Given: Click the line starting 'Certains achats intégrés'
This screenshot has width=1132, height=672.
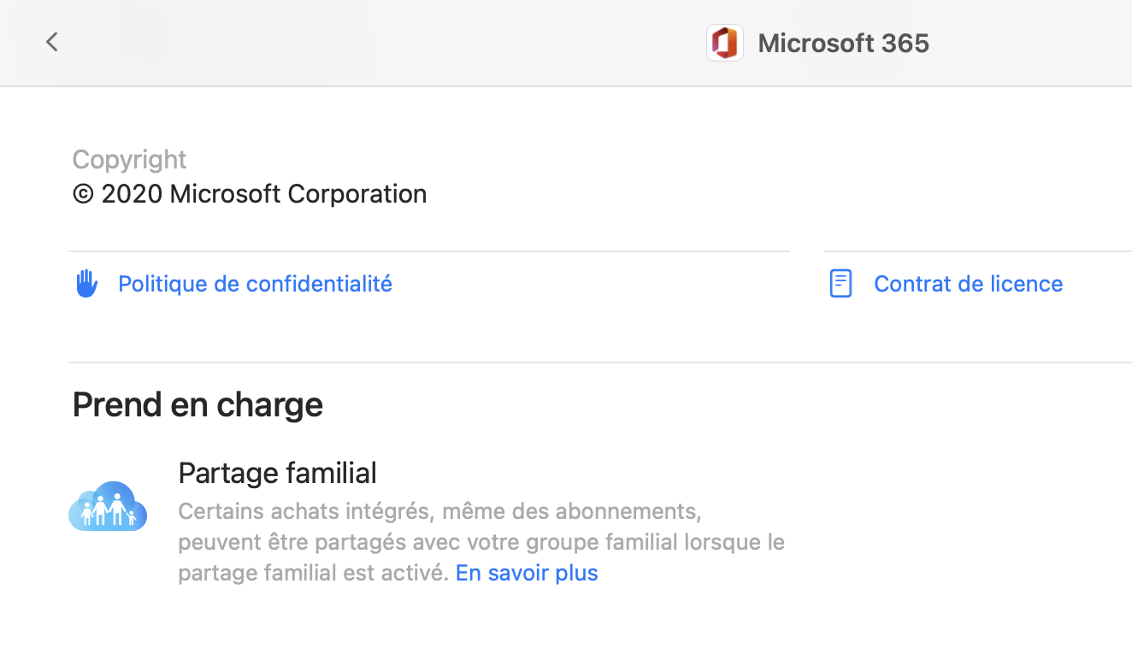Looking at the screenshot, I should [x=439, y=511].
